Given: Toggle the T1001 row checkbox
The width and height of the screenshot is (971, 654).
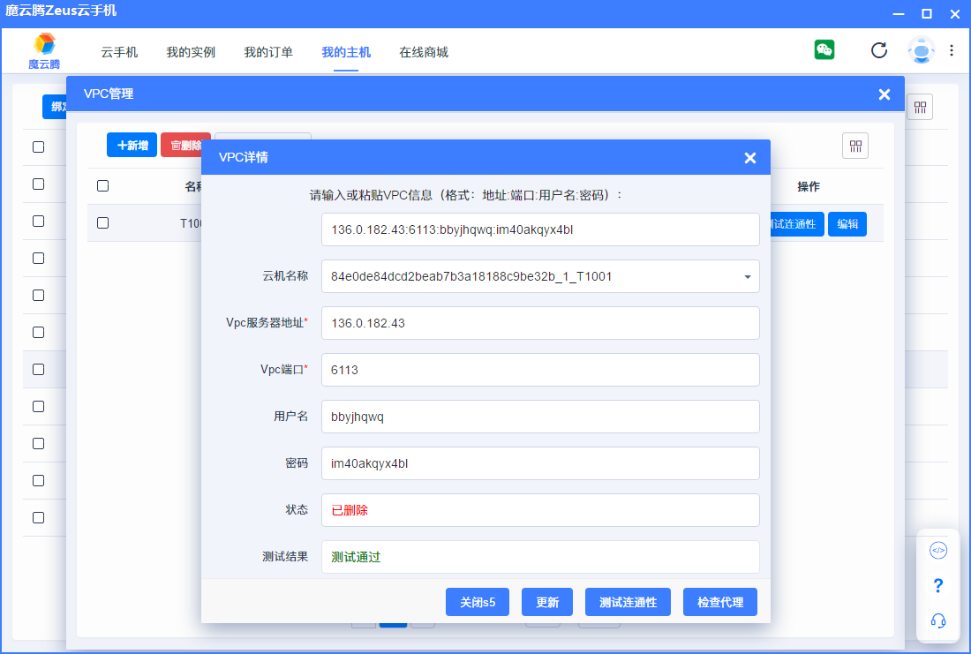Looking at the screenshot, I should click(x=102, y=223).
